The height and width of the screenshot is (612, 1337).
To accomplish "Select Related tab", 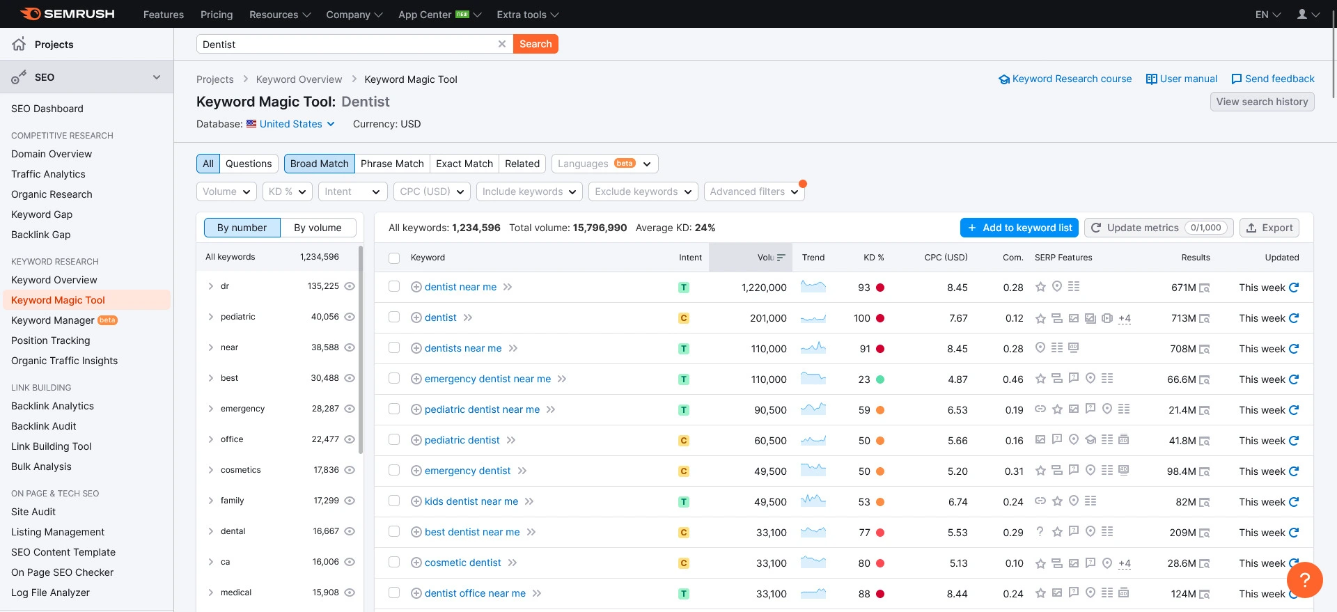I will 522,164.
